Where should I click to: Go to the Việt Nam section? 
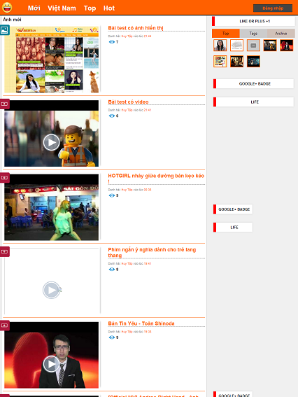tap(62, 8)
